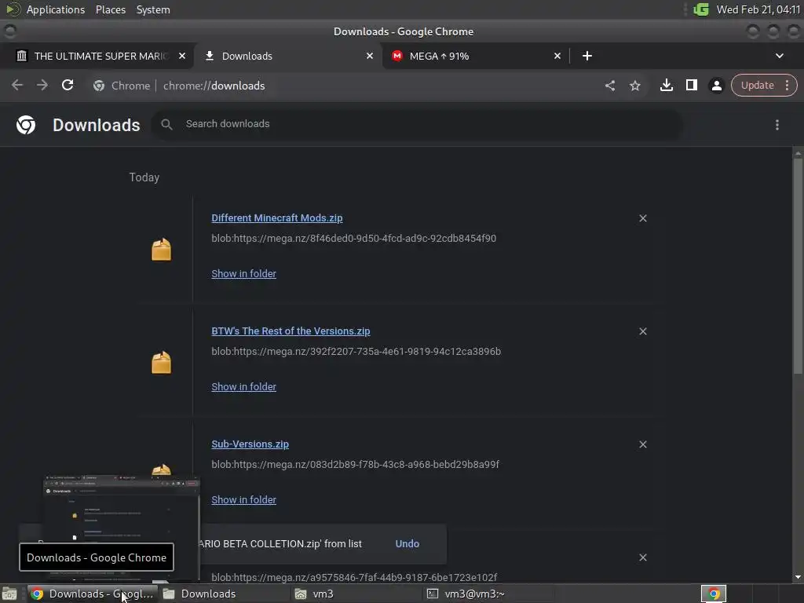Remove Sub-Versions.zip from the list
The height and width of the screenshot is (603, 804).
click(642, 444)
